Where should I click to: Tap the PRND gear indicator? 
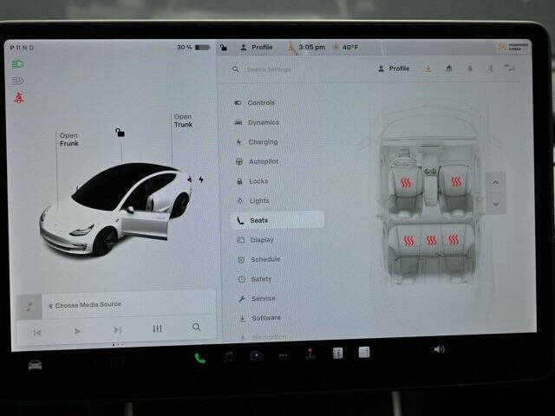(22, 48)
